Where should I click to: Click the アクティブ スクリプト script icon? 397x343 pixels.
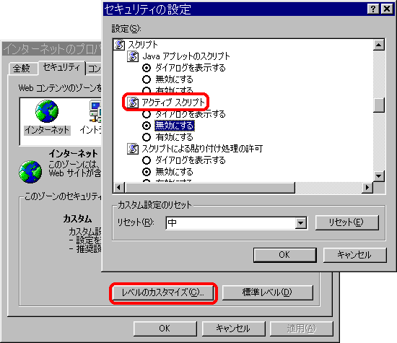133,103
